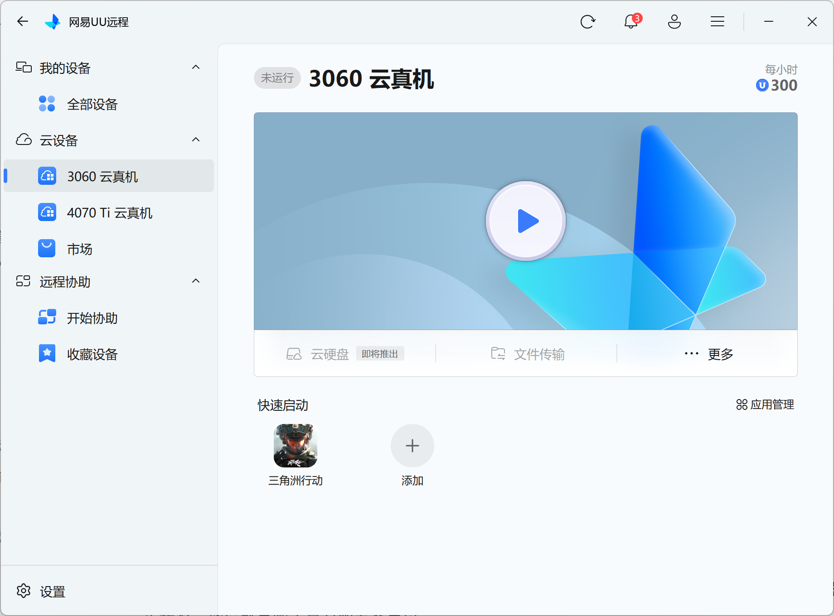
Task: Click the settings gear icon
Action: click(x=24, y=591)
